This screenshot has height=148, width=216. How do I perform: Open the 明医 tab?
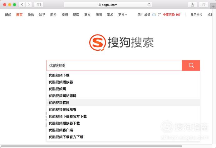tap(76, 15)
